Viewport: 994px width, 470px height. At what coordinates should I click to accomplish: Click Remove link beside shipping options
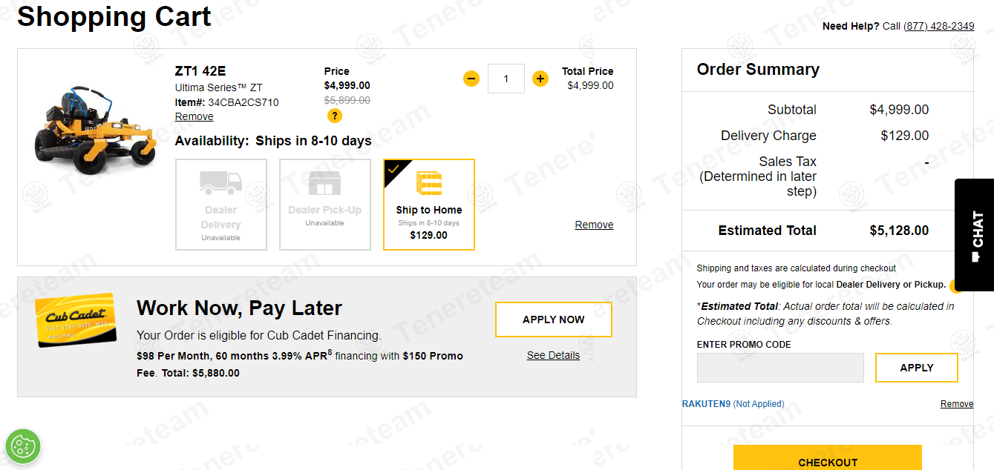(594, 225)
